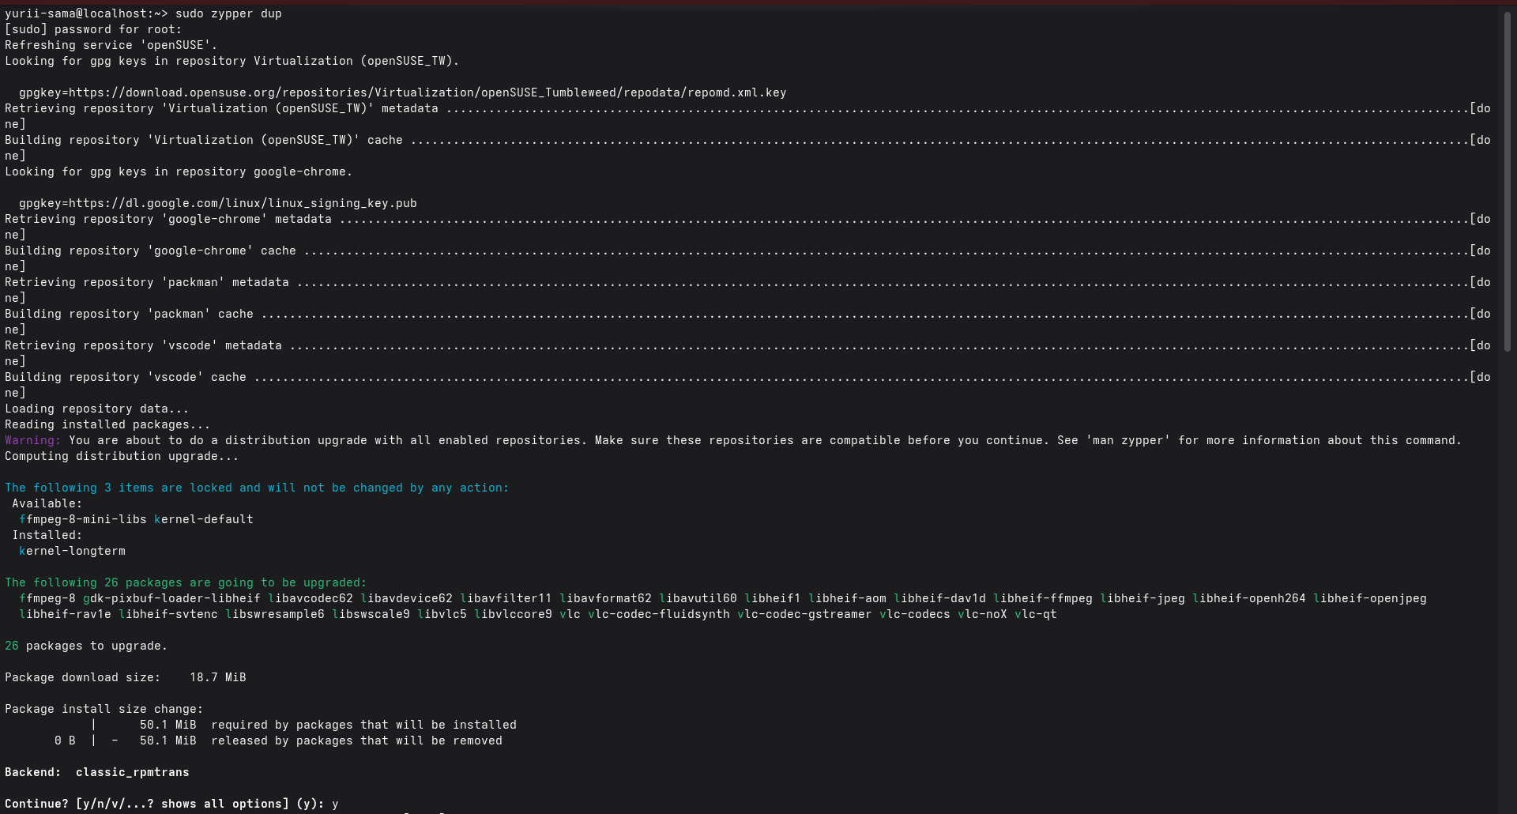Click "Building repository 'vscode' cache" text

coord(126,377)
